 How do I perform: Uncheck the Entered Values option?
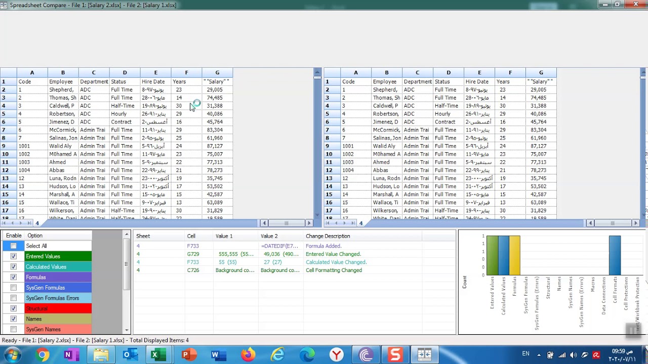tap(14, 256)
